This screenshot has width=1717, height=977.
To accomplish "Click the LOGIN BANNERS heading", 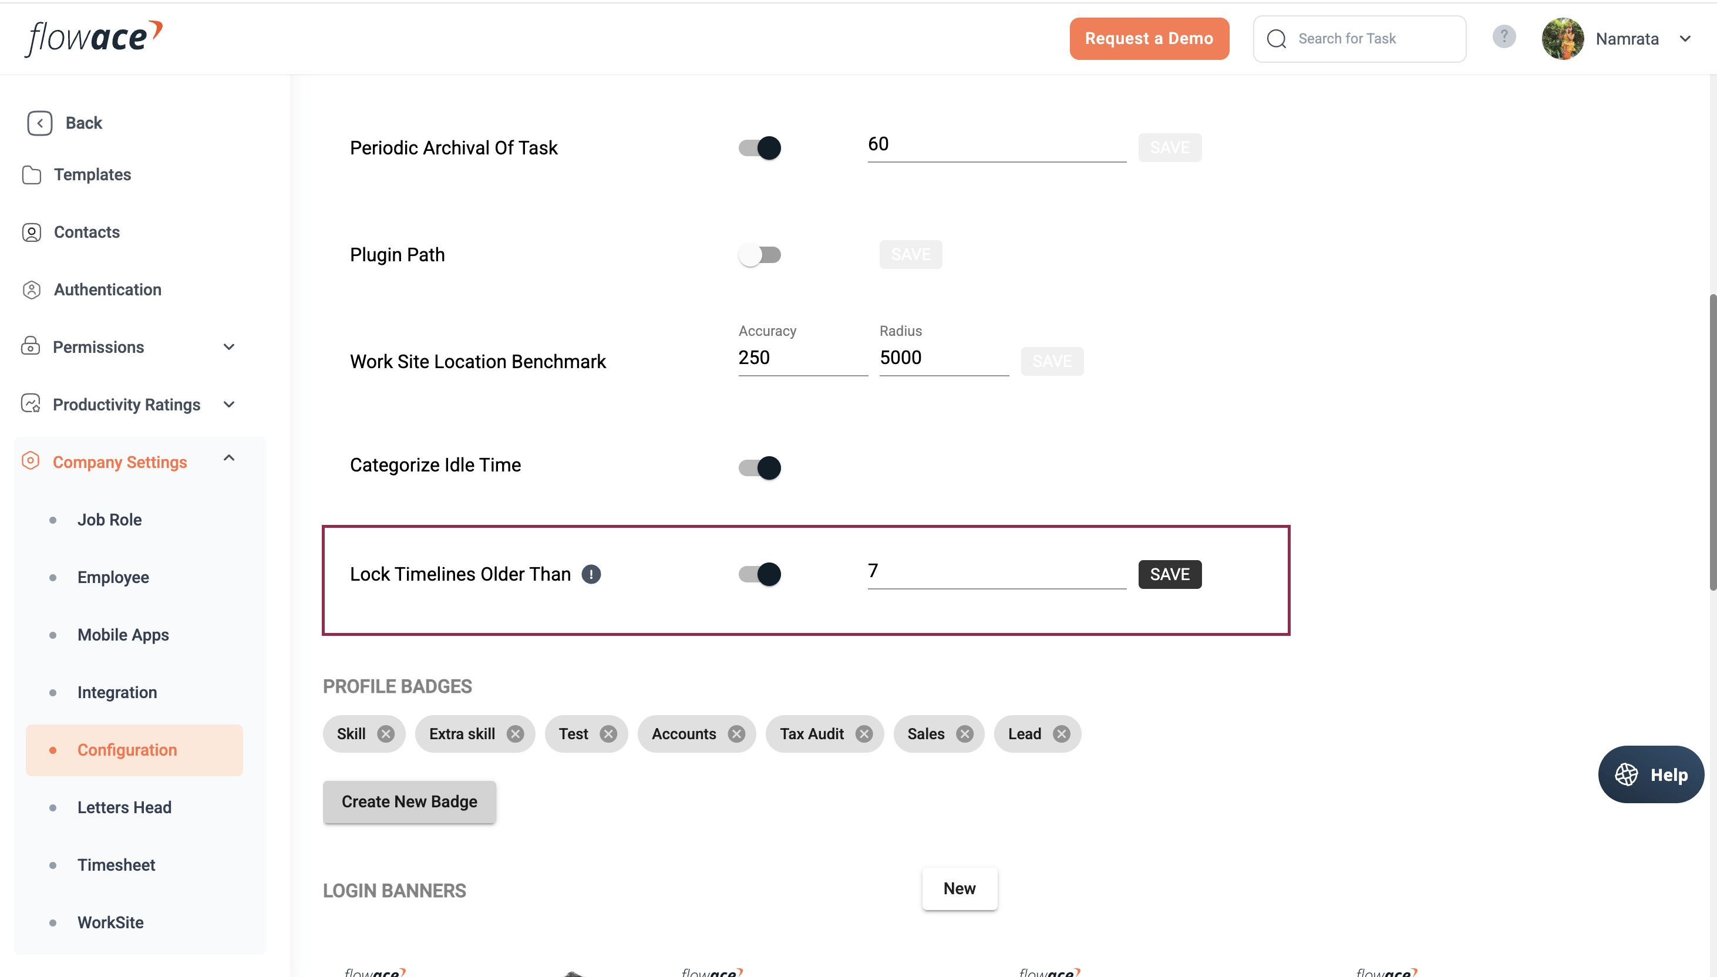I will pos(394,891).
